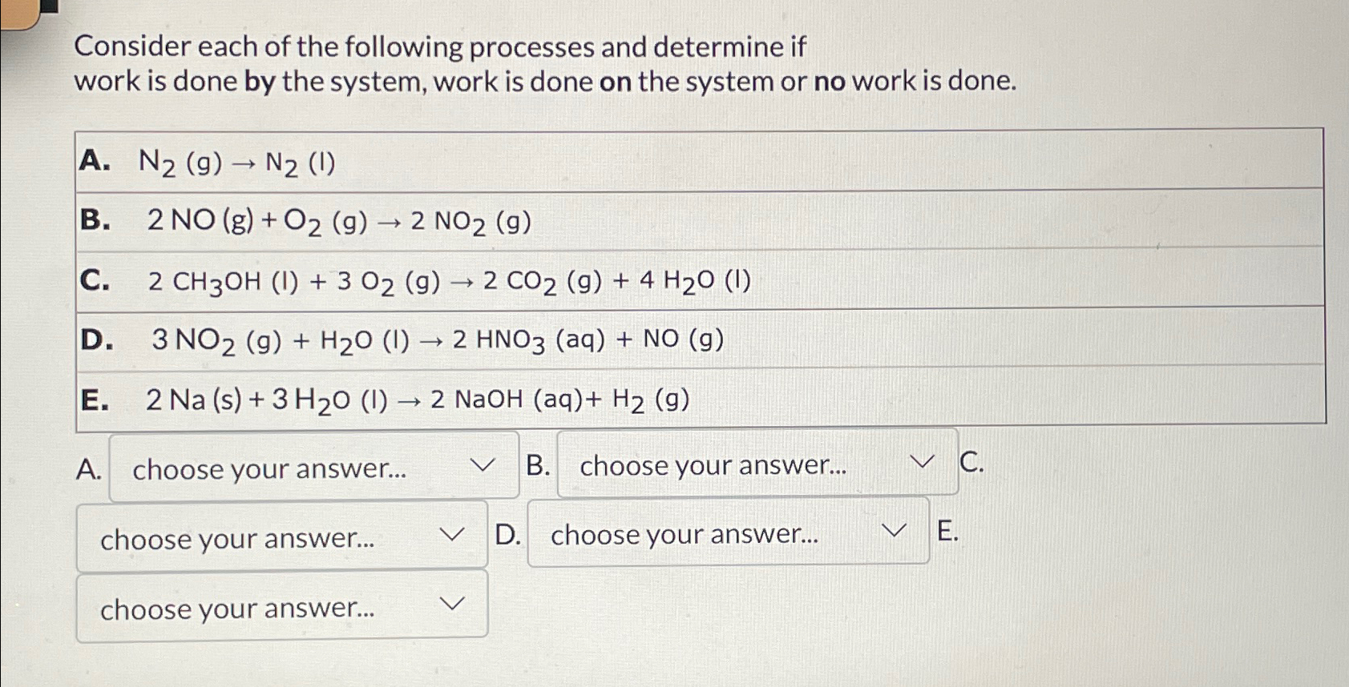The height and width of the screenshot is (687, 1349).
Task: Click the chevron arrow next to answer A
Action: (481, 466)
